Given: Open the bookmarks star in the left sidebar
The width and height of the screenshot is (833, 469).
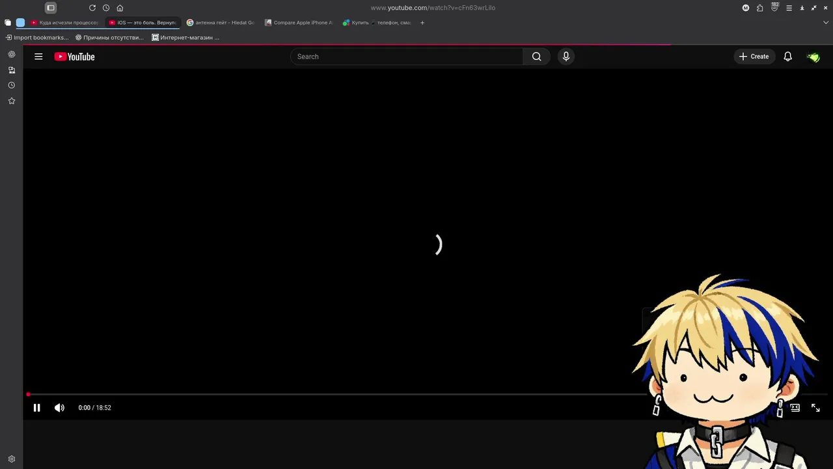Looking at the screenshot, I should pyautogui.click(x=11, y=101).
